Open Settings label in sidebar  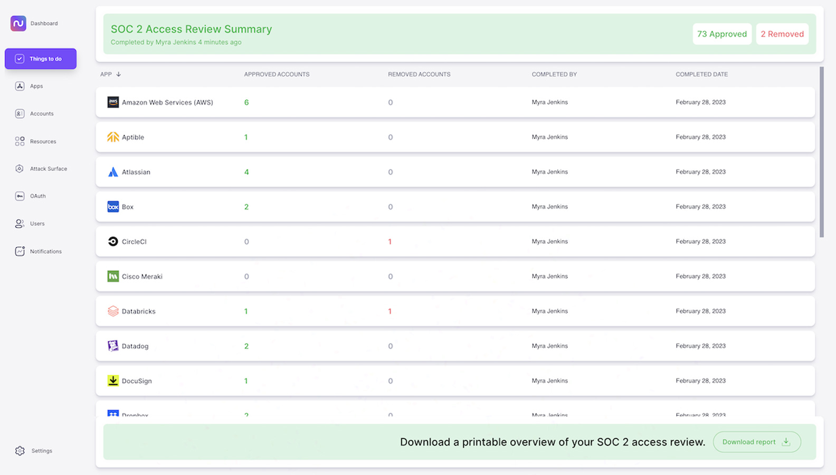coord(42,451)
